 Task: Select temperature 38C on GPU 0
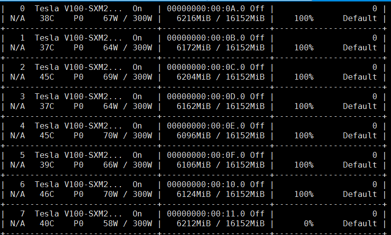[47, 19]
